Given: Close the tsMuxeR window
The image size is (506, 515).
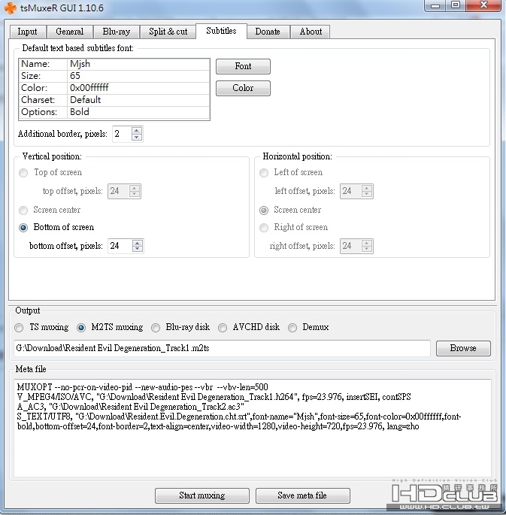Looking at the screenshot, I should (483, 5).
